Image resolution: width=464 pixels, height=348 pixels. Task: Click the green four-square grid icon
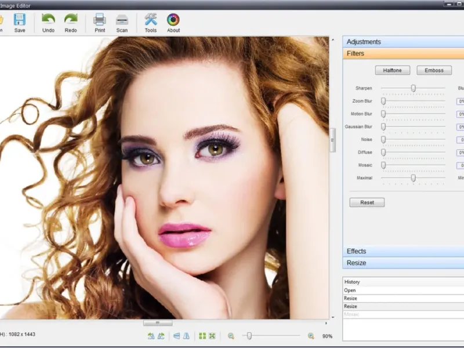(202, 336)
